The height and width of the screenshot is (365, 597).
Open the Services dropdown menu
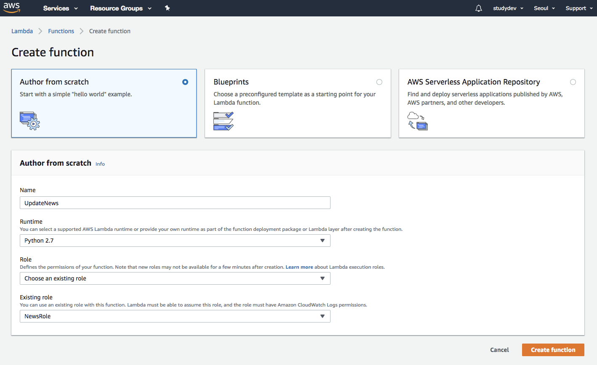pos(61,8)
